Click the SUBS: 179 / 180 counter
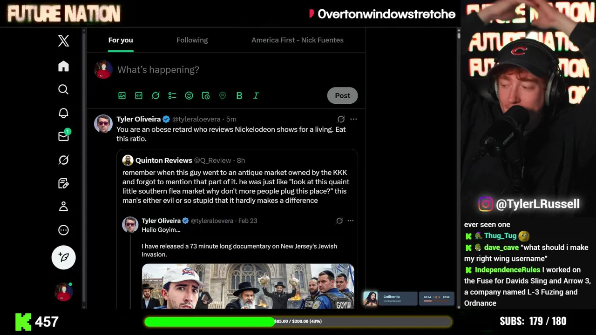Screen dimensions: 596x335 [x=533, y=321]
